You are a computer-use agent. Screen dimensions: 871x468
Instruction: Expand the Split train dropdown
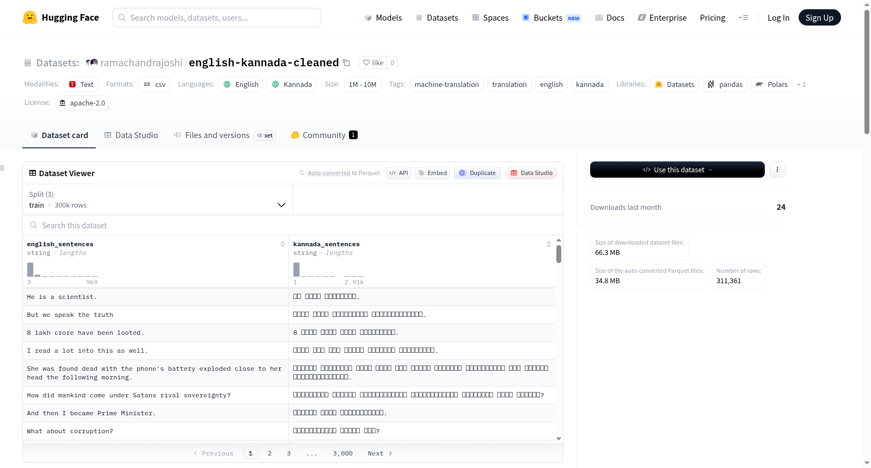tap(157, 199)
